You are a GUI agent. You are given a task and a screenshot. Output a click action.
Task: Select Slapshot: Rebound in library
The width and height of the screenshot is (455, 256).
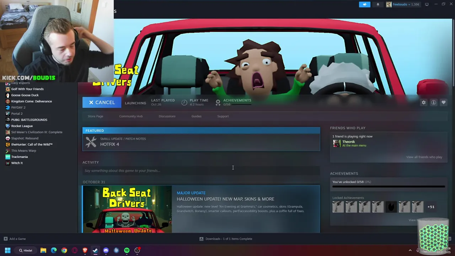point(25,138)
